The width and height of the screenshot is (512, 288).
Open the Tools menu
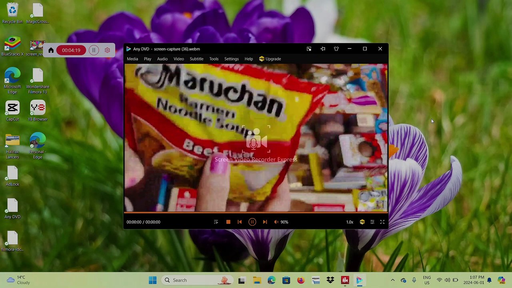pyautogui.click(x=214, y=59)
